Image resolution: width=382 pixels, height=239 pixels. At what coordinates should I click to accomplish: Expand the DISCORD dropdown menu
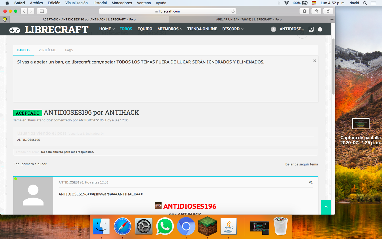point(233,29)
